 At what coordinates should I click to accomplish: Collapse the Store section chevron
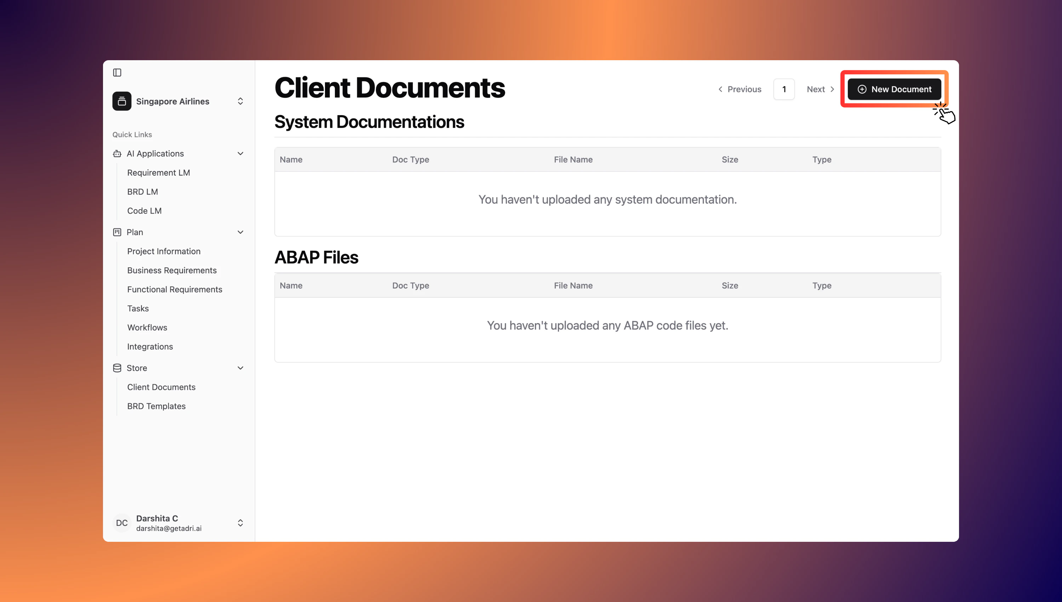pos(240,368)
